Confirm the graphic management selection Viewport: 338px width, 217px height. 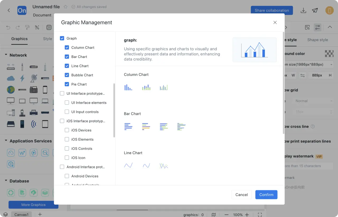pos(266,195)
